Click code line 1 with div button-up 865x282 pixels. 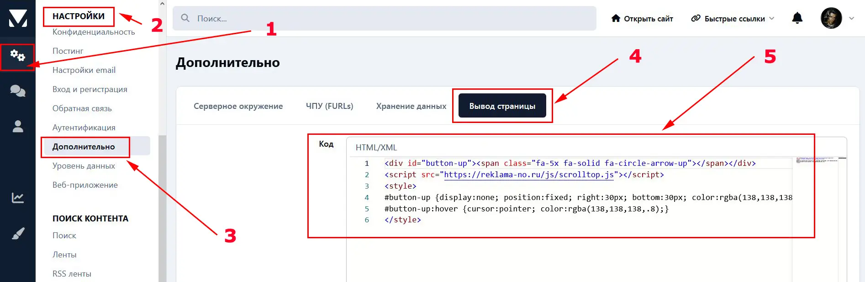pos(570,163)
